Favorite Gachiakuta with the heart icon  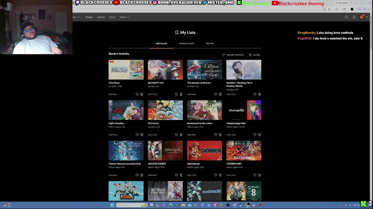(216, 175)
